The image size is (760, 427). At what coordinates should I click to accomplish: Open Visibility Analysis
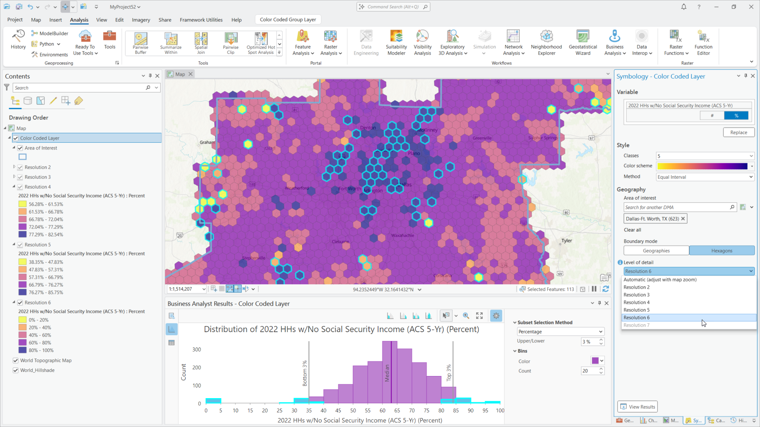[422, 43]
